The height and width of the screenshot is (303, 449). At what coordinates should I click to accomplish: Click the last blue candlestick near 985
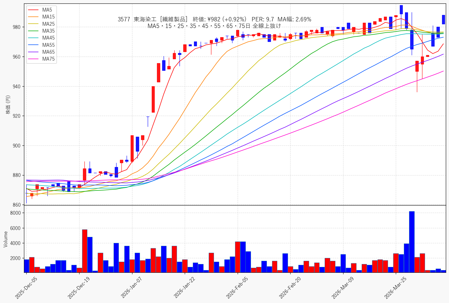pos(444,20)
